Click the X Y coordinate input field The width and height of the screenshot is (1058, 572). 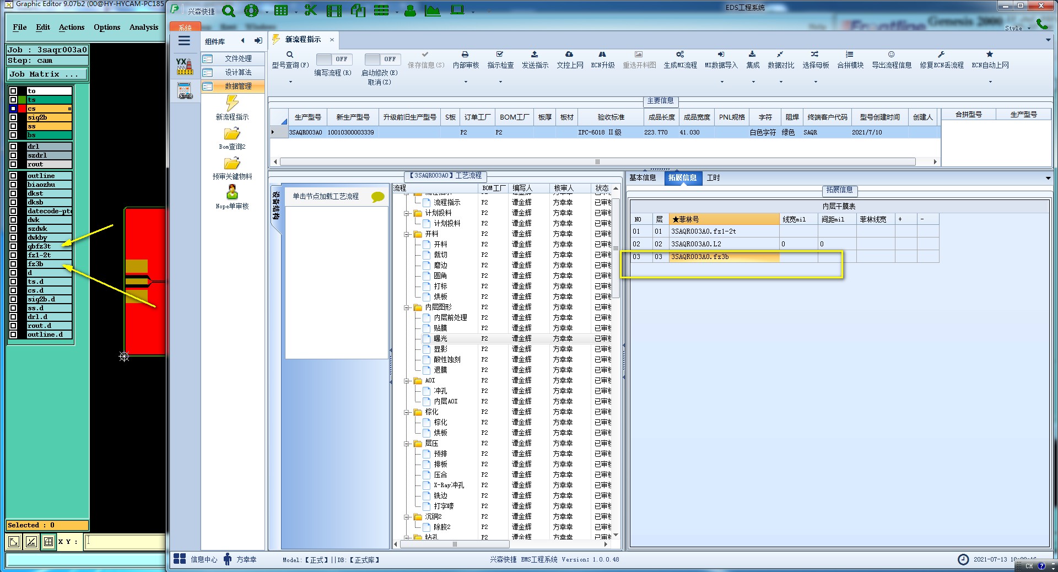(126, 542)
